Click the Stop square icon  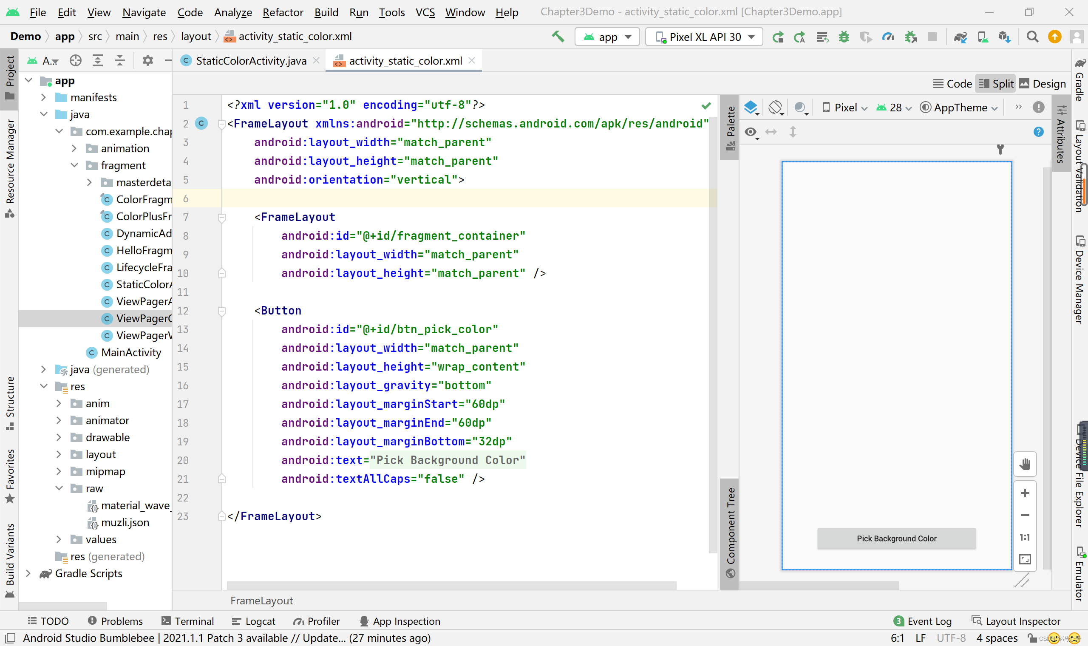point(932,37)
